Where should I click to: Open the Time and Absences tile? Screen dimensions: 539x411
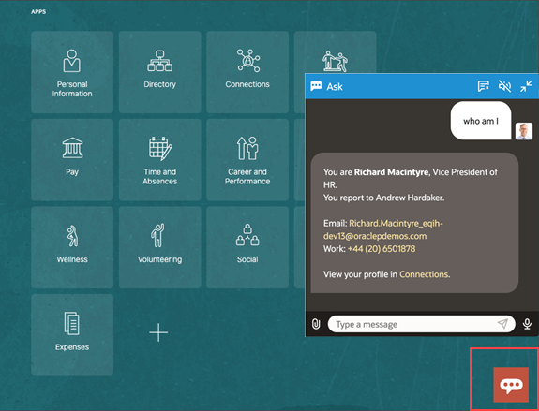(x=160, y=160)
